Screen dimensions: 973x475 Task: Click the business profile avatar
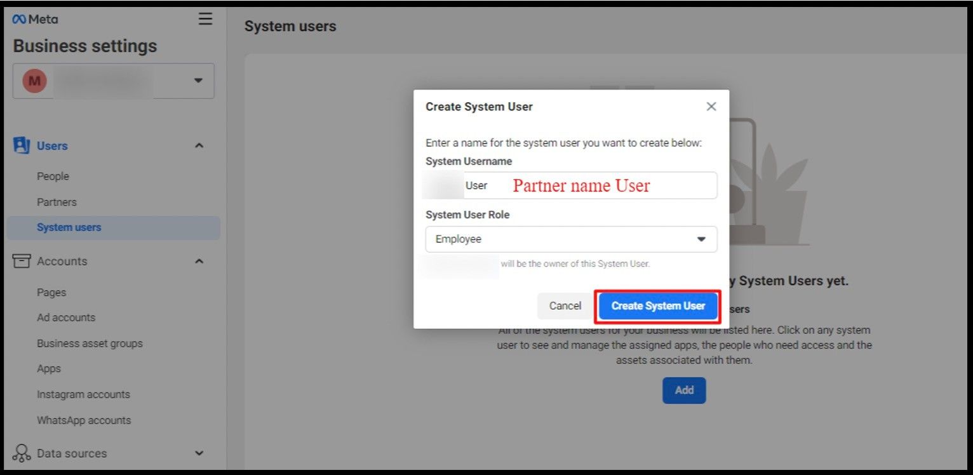[34, 81]
